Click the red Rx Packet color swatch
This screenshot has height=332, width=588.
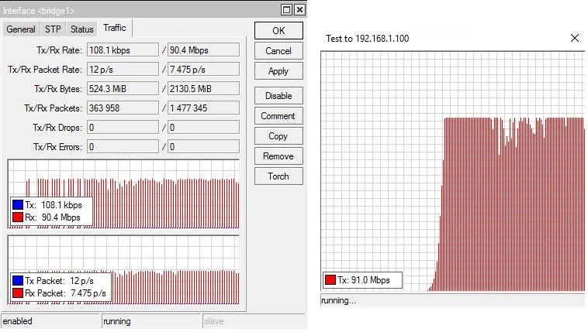(x=18, y=293)
